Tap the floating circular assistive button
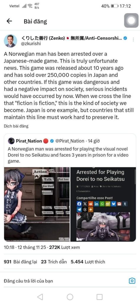 [131, 21]
